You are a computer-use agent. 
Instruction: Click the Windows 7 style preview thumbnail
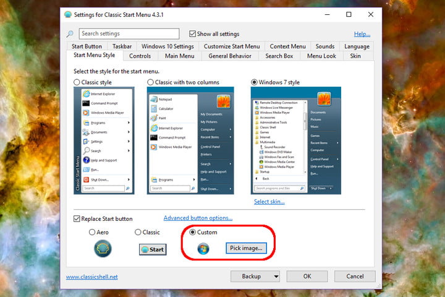tap(295, 140)
